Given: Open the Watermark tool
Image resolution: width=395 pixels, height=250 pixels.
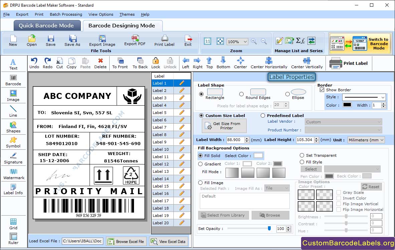Looking at the screenshot, I should coord(13,174).
